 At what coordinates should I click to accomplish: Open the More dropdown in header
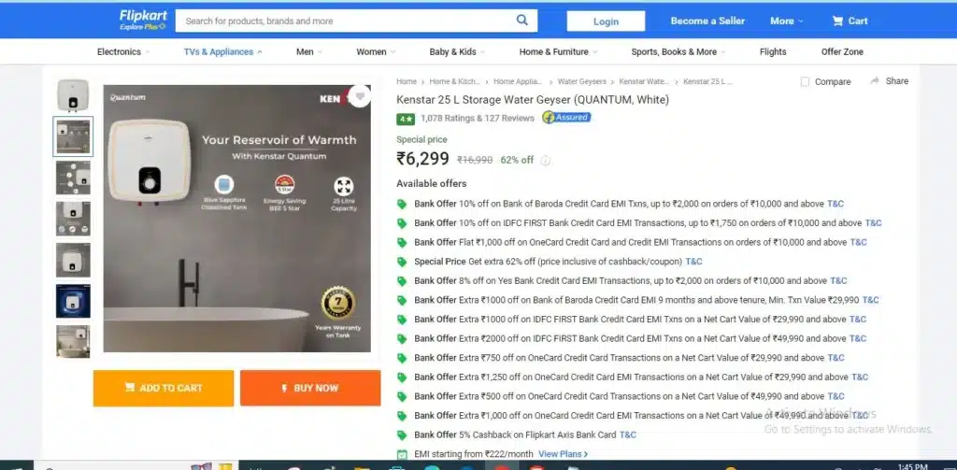click(x=787, y=21)
